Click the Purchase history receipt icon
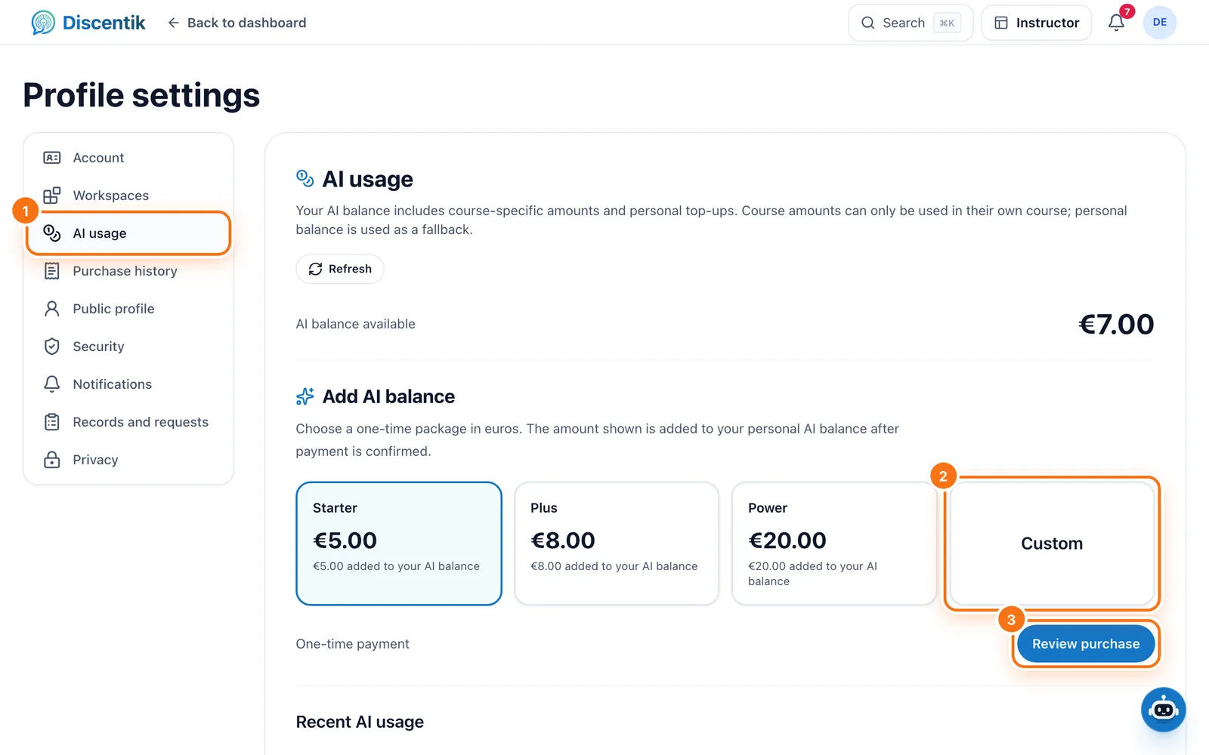This screenshot has width=1209, height=755. pos(52,271)
